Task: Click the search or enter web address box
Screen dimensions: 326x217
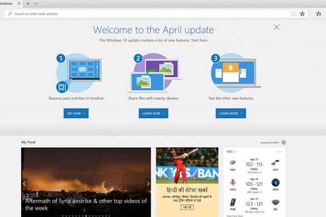Action: pos(145,14)
